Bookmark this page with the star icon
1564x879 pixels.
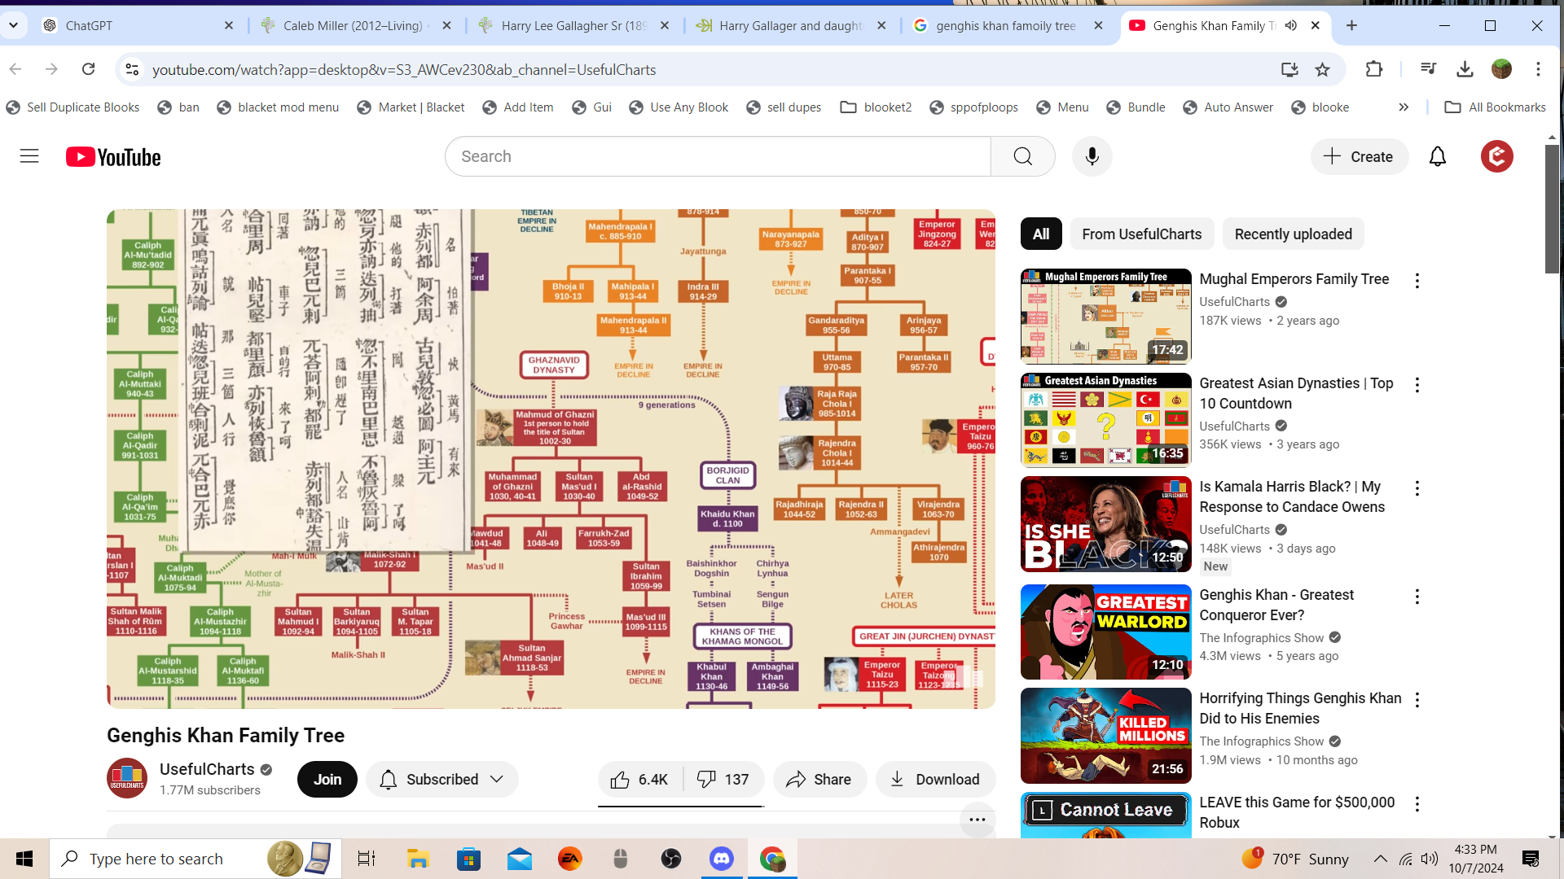1323,70
